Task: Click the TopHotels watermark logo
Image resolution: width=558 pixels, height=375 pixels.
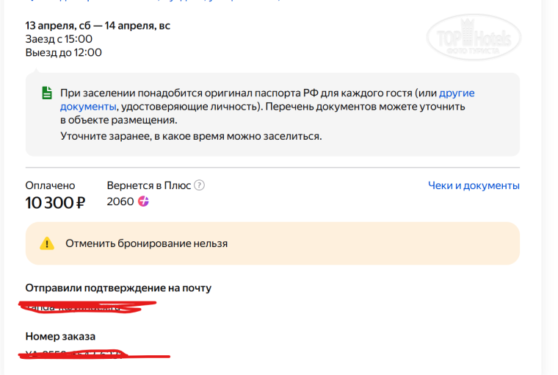Action: (x=474, y=37)
